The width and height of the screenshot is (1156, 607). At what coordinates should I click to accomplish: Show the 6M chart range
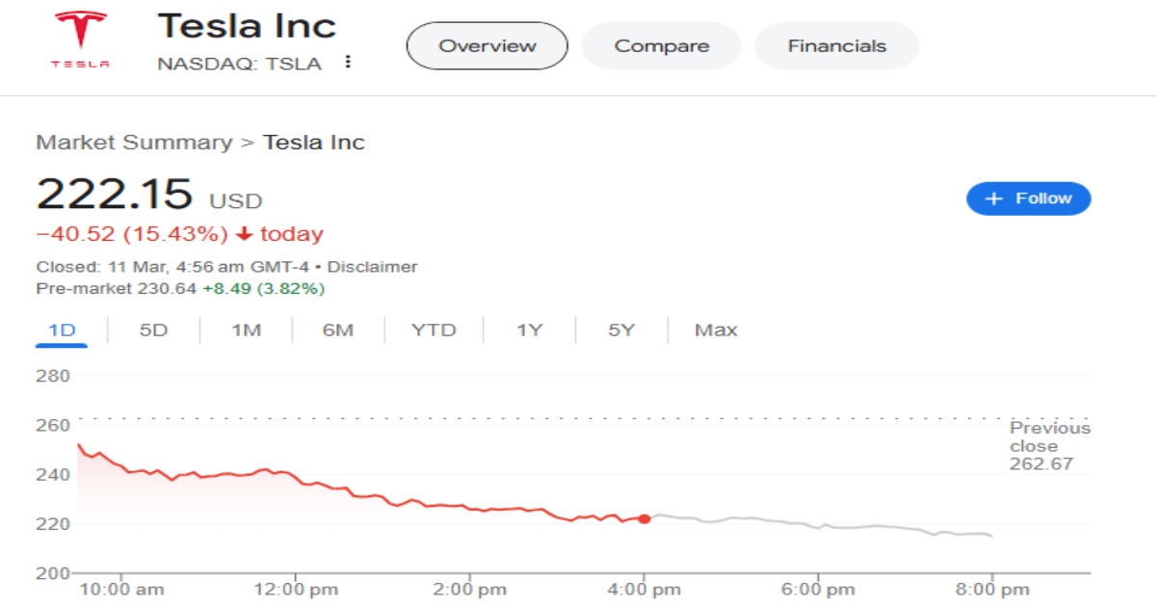(338, 330)
